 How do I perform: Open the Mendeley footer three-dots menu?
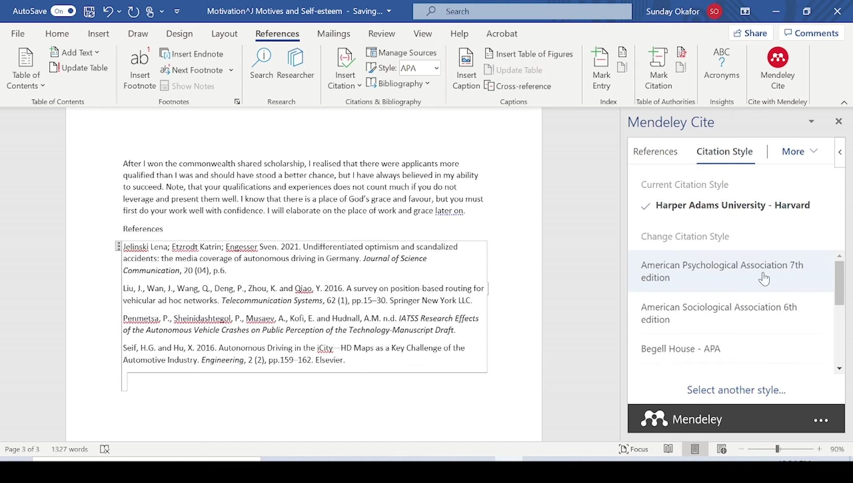[821, 420]
